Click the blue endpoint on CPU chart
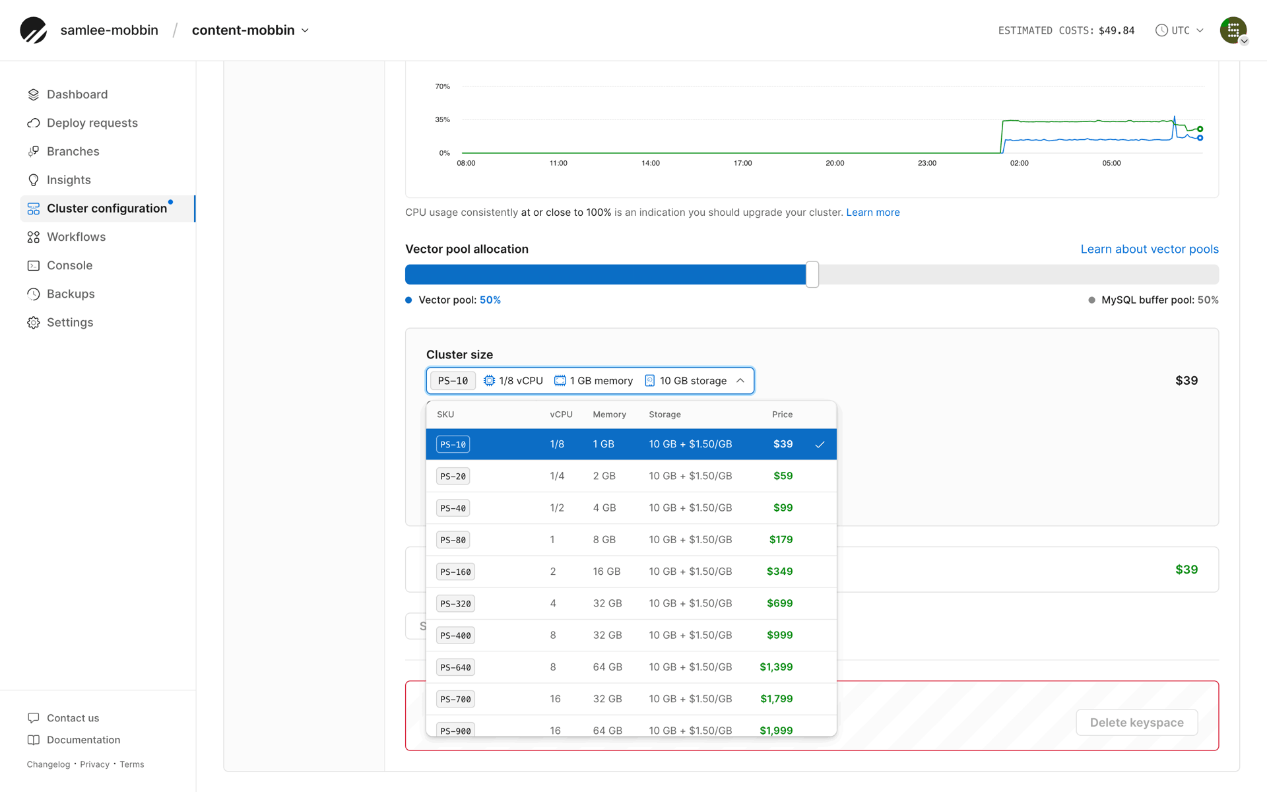This screenshot has width=1267, height=792. click(x=1200, y=138)
